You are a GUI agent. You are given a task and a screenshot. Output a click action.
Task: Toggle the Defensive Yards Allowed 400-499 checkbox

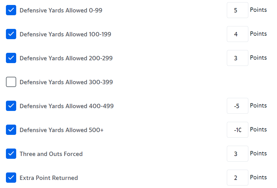[11, 106]
